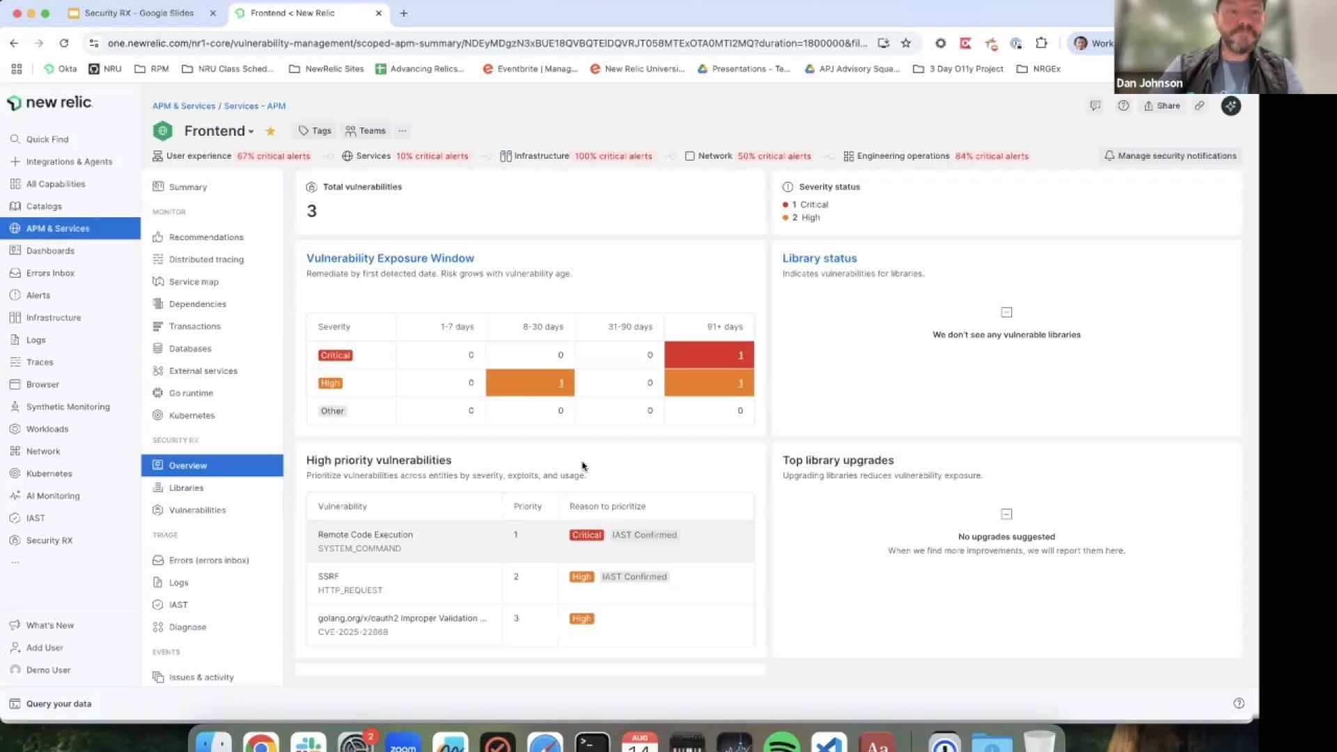The height and width of the screenshot is (752, 1337).
Task: Click orange High 91+ days cell
Action: pos(709,383)
